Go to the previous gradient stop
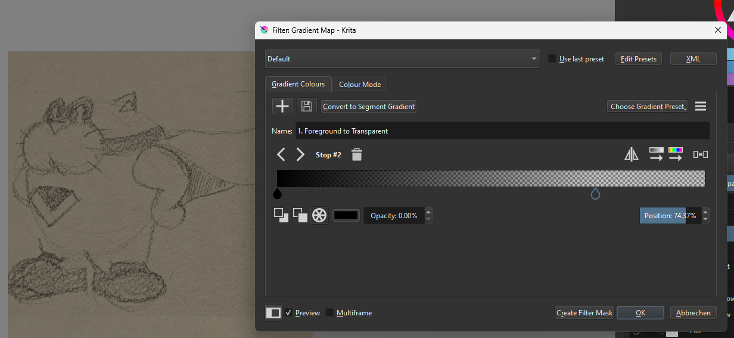 (x=281, y=155)
